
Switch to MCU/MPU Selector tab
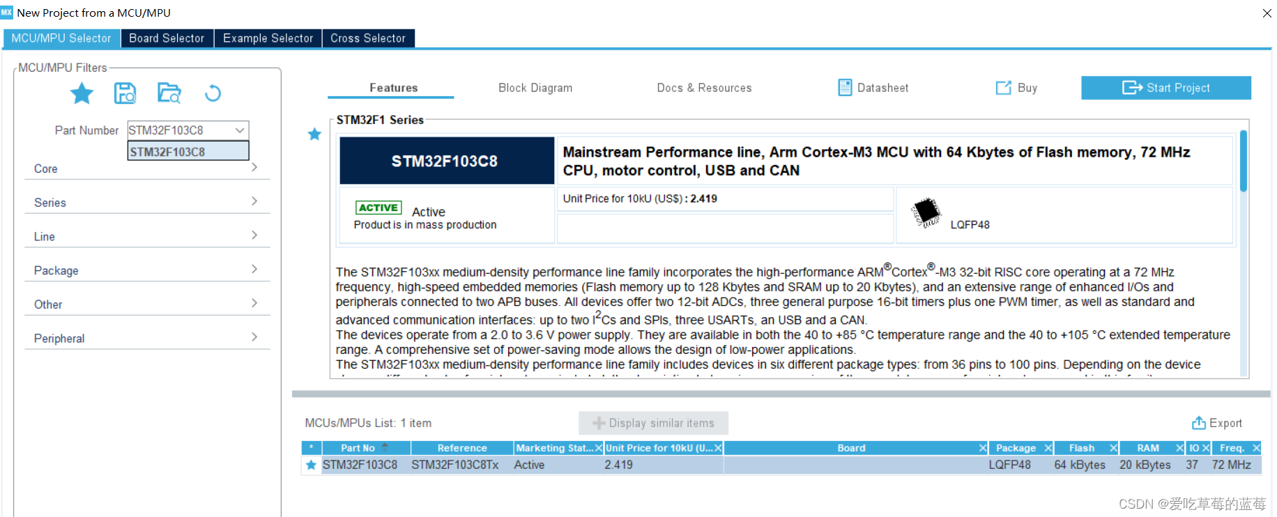pyautogui.click(x=61, y=38)
